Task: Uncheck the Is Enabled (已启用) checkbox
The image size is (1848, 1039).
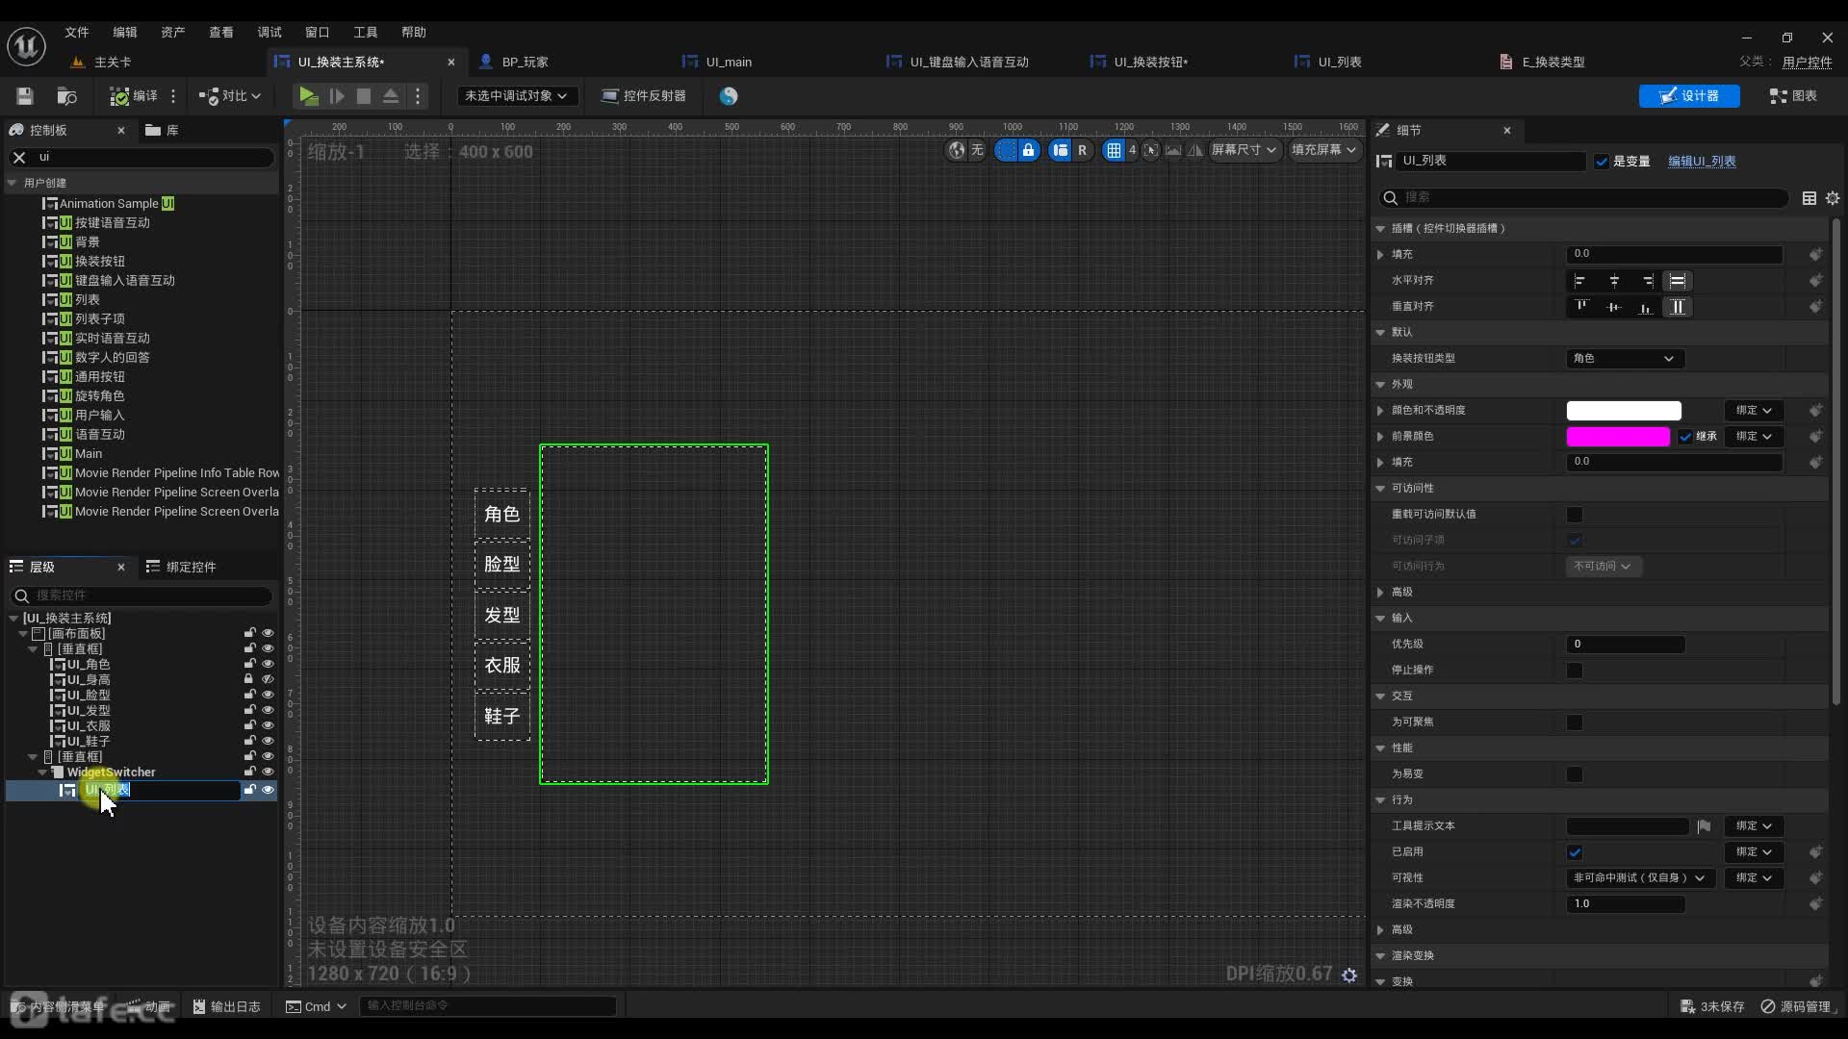Action: (x=1575, y=852)
